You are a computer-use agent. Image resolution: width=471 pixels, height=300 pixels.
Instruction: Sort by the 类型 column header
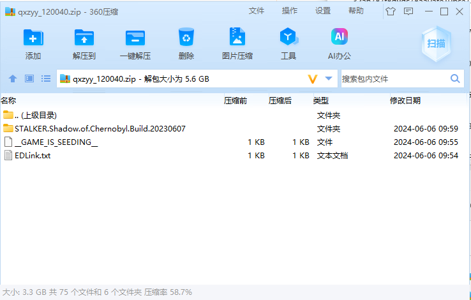click(x=321, y=101)
